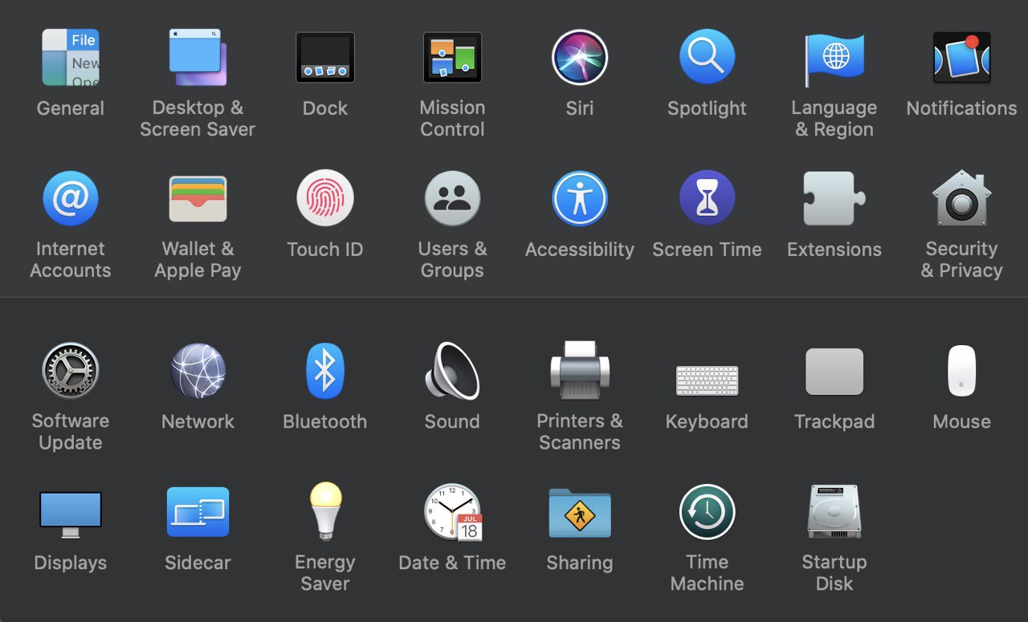Image resolution: width=1028 pixels, height=622 pixels.
Task: Open Screen Time settings
Action: point(707,198)
